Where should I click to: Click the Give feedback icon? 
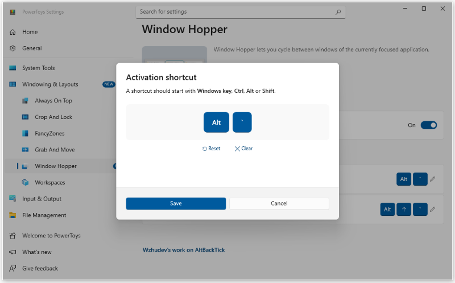click(13, 268)
